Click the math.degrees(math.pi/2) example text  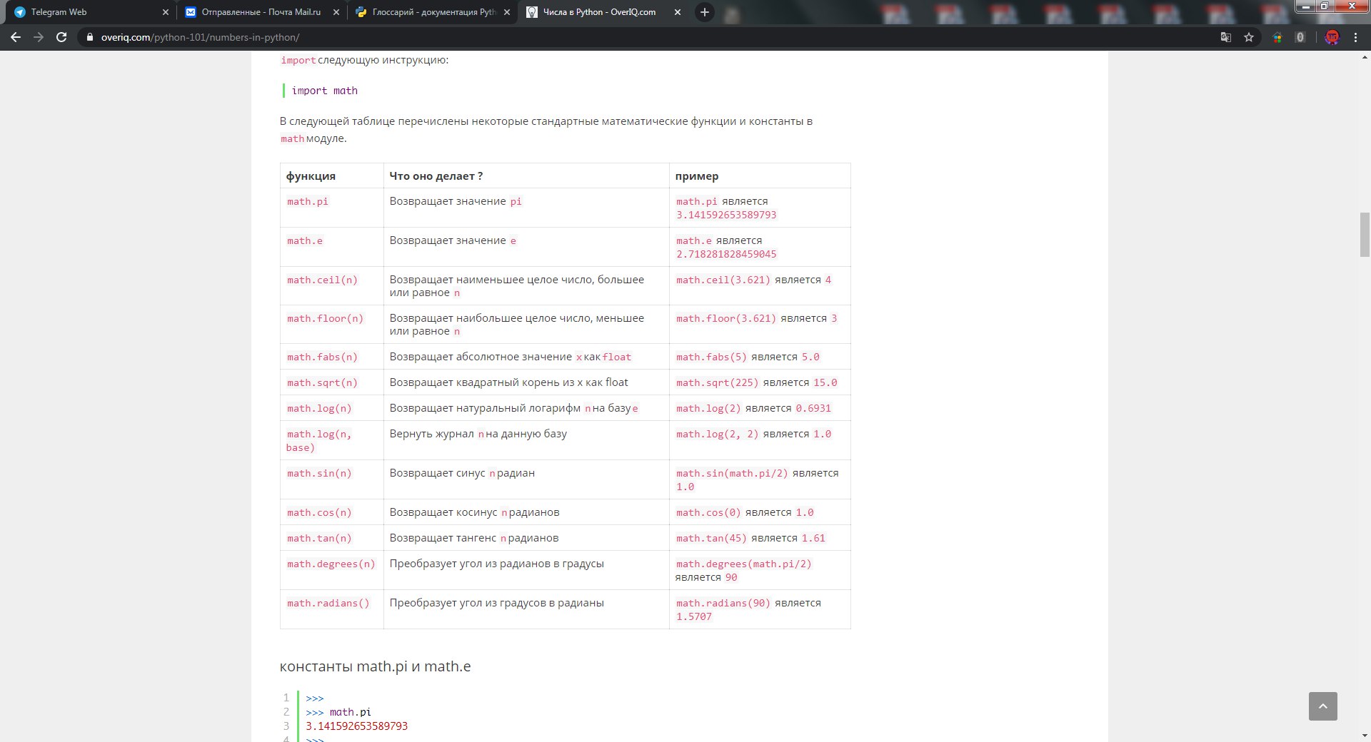(x=744, y=564)
